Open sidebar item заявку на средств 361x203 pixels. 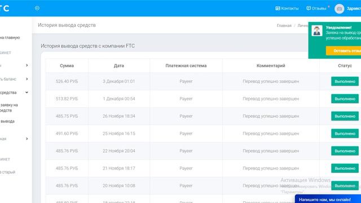(x=9, y=108)
